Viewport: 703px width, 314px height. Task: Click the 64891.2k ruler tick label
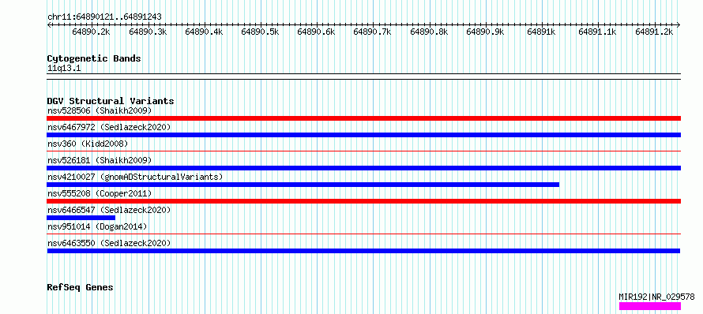pos(654,32)
